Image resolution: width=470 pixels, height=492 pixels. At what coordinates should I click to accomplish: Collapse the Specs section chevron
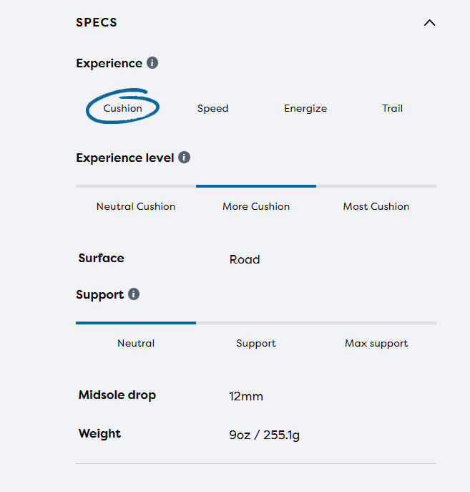(429, 23)
